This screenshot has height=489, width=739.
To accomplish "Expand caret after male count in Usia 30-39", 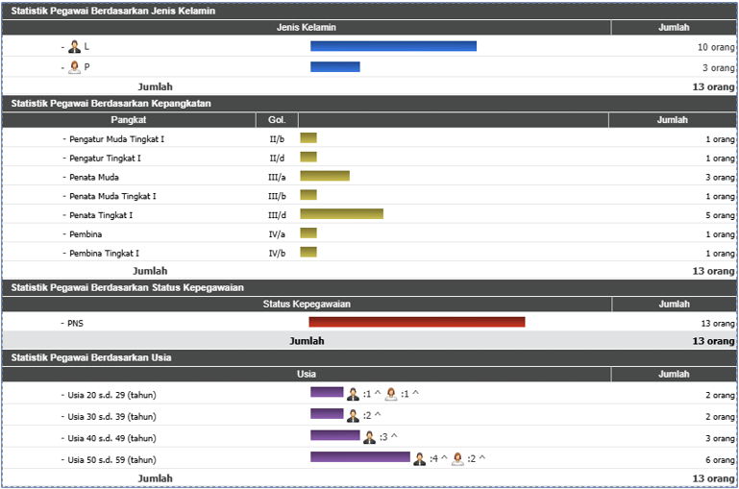I will pos(378,416).
